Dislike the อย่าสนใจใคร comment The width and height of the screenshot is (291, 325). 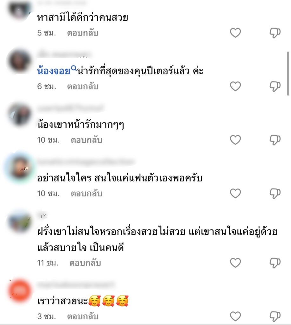[275, 193]
